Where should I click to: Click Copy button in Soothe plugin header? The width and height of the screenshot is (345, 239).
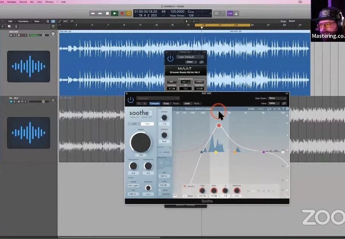pos(166,104)
